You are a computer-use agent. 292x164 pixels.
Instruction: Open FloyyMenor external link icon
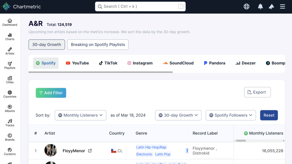[x=90, y=151]
